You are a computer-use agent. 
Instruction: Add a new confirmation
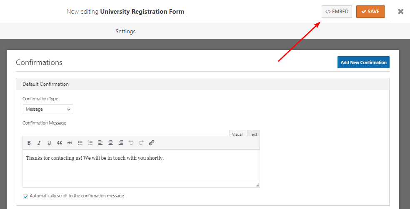click(363, 62)
